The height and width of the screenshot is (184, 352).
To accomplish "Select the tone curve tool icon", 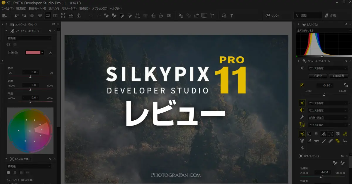I will [309, 134].
